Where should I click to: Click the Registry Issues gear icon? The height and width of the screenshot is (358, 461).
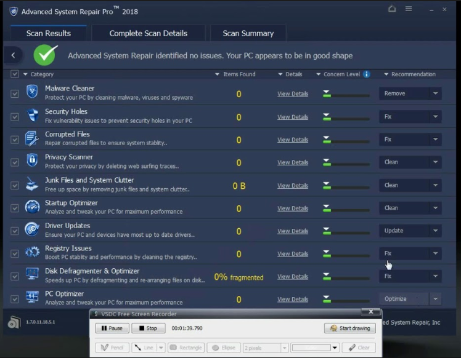click(32, 252)
